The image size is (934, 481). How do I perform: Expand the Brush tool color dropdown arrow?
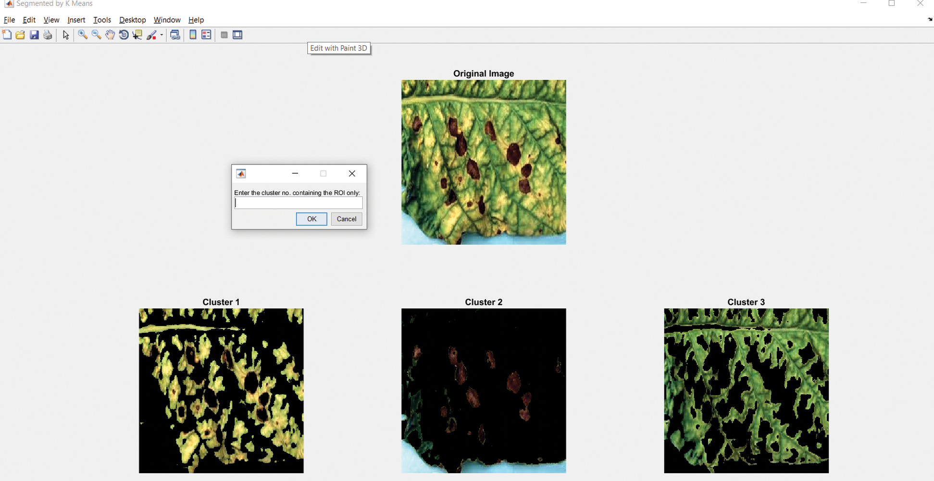tap(162, 35)
